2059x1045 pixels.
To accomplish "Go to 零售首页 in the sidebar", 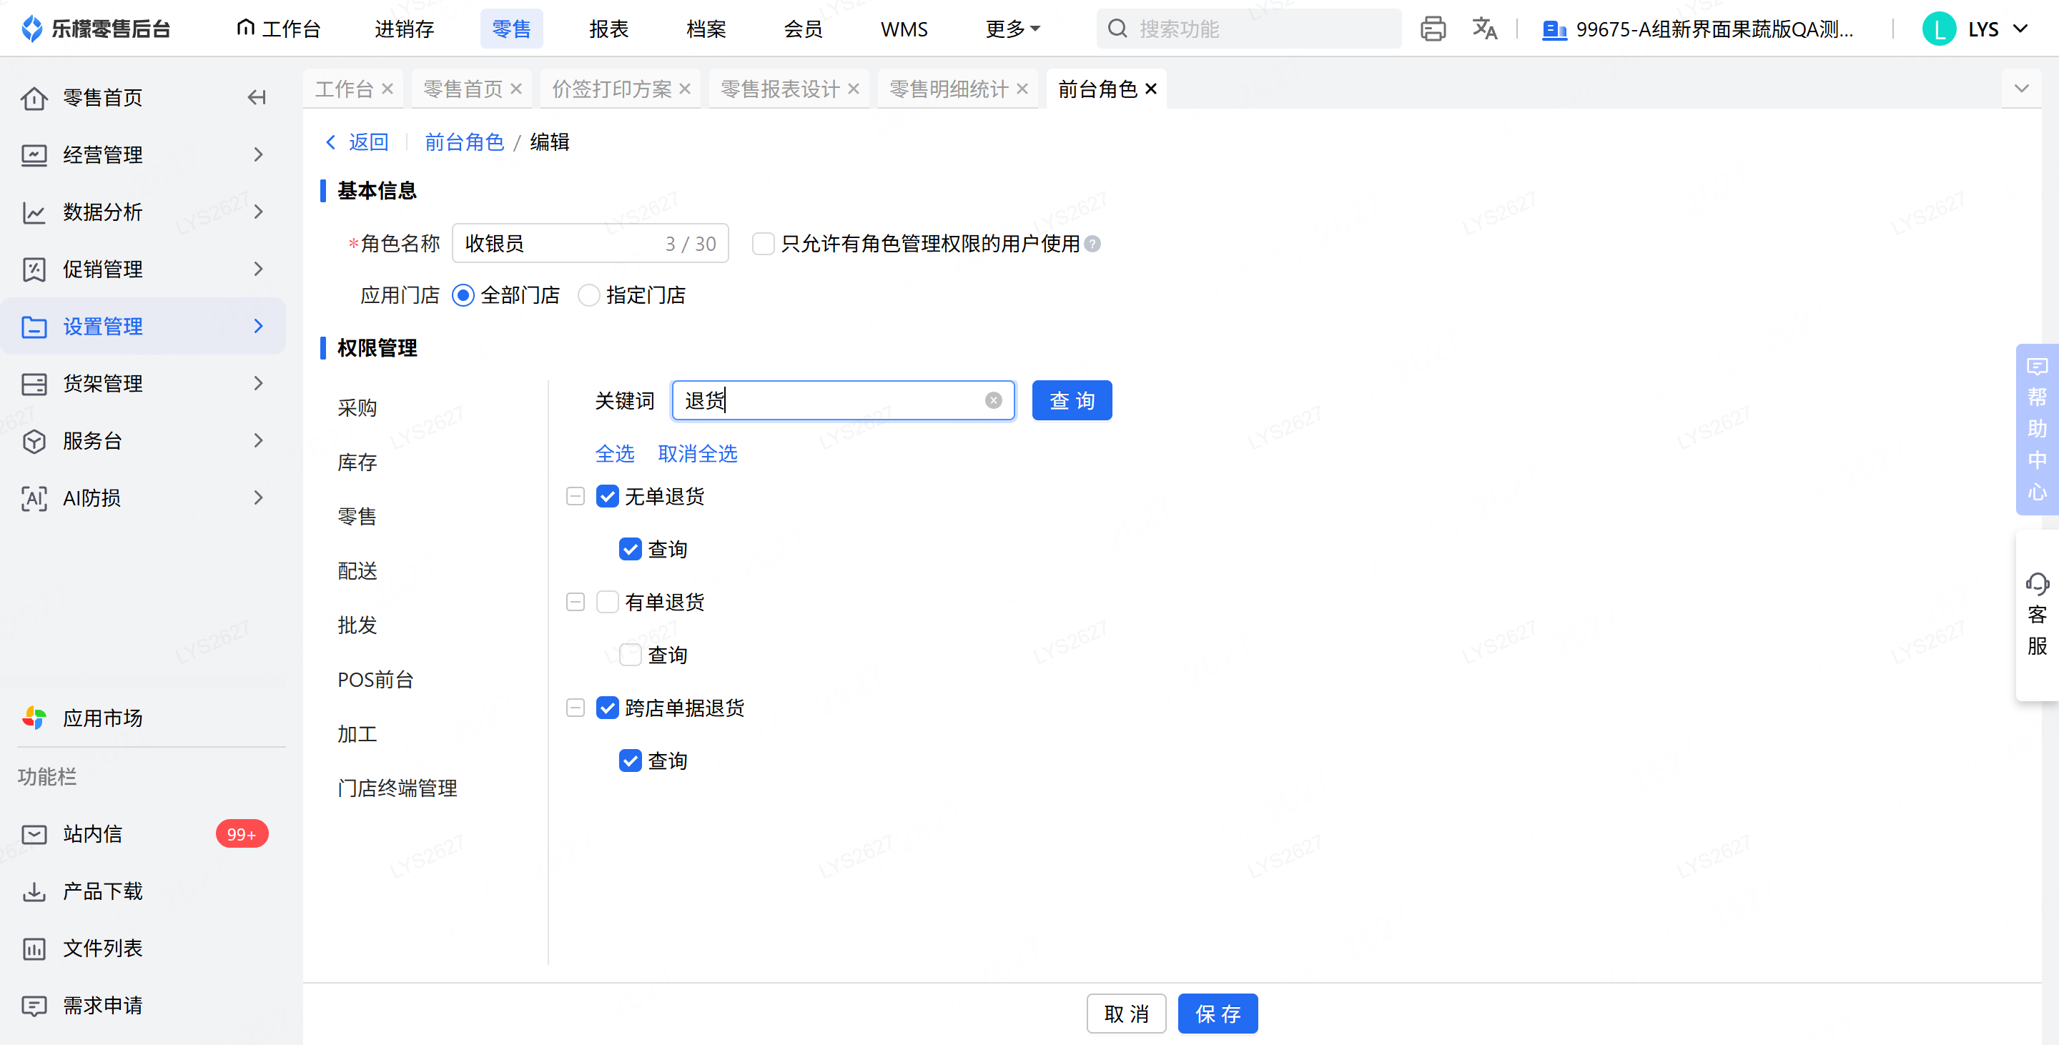I will (103, 97).
